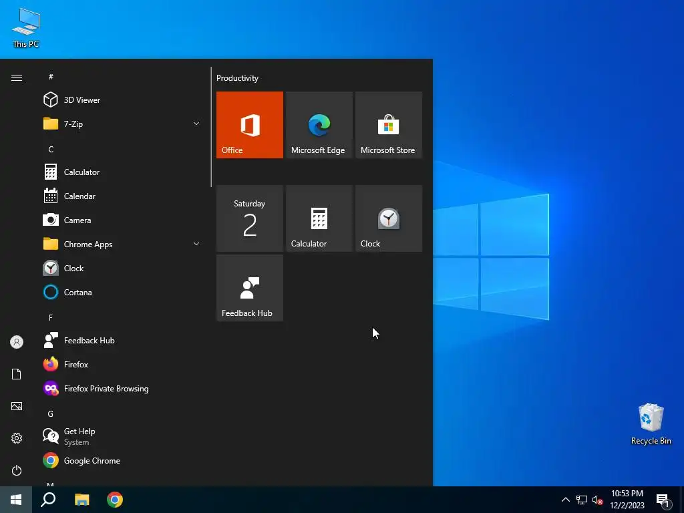The image size is (684, 513).
Task: Open Firefox Private Browsing
Action: (x=122, y=388)
